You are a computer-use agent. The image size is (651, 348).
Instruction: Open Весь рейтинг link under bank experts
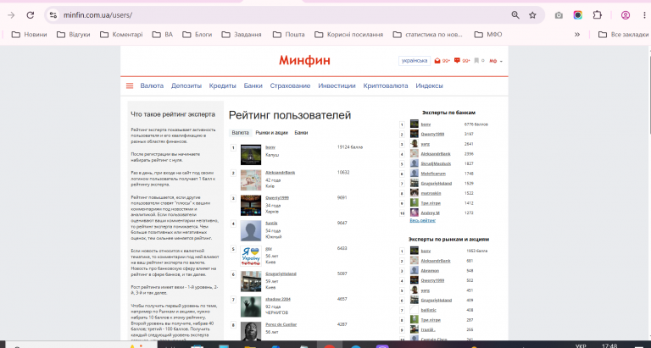(423, 221)
